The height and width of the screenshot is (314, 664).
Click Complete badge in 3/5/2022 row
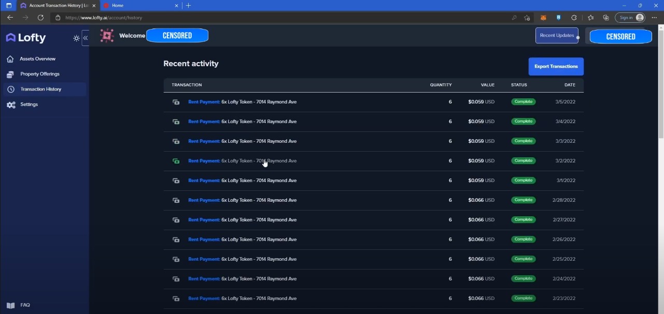click(x=523, y=102)
